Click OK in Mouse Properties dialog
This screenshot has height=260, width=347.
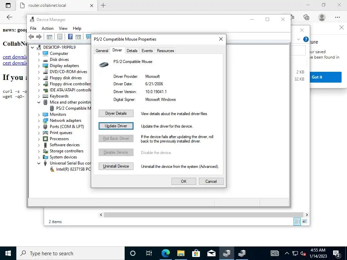(184, 181)
